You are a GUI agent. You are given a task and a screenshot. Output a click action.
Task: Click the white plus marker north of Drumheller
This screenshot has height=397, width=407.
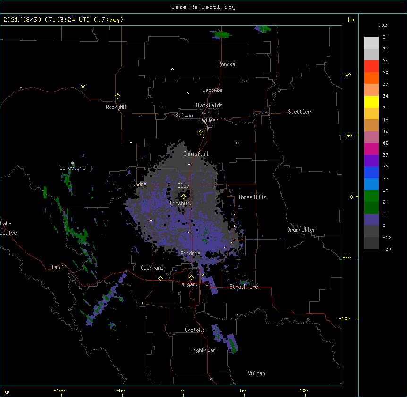coord(289,177)
